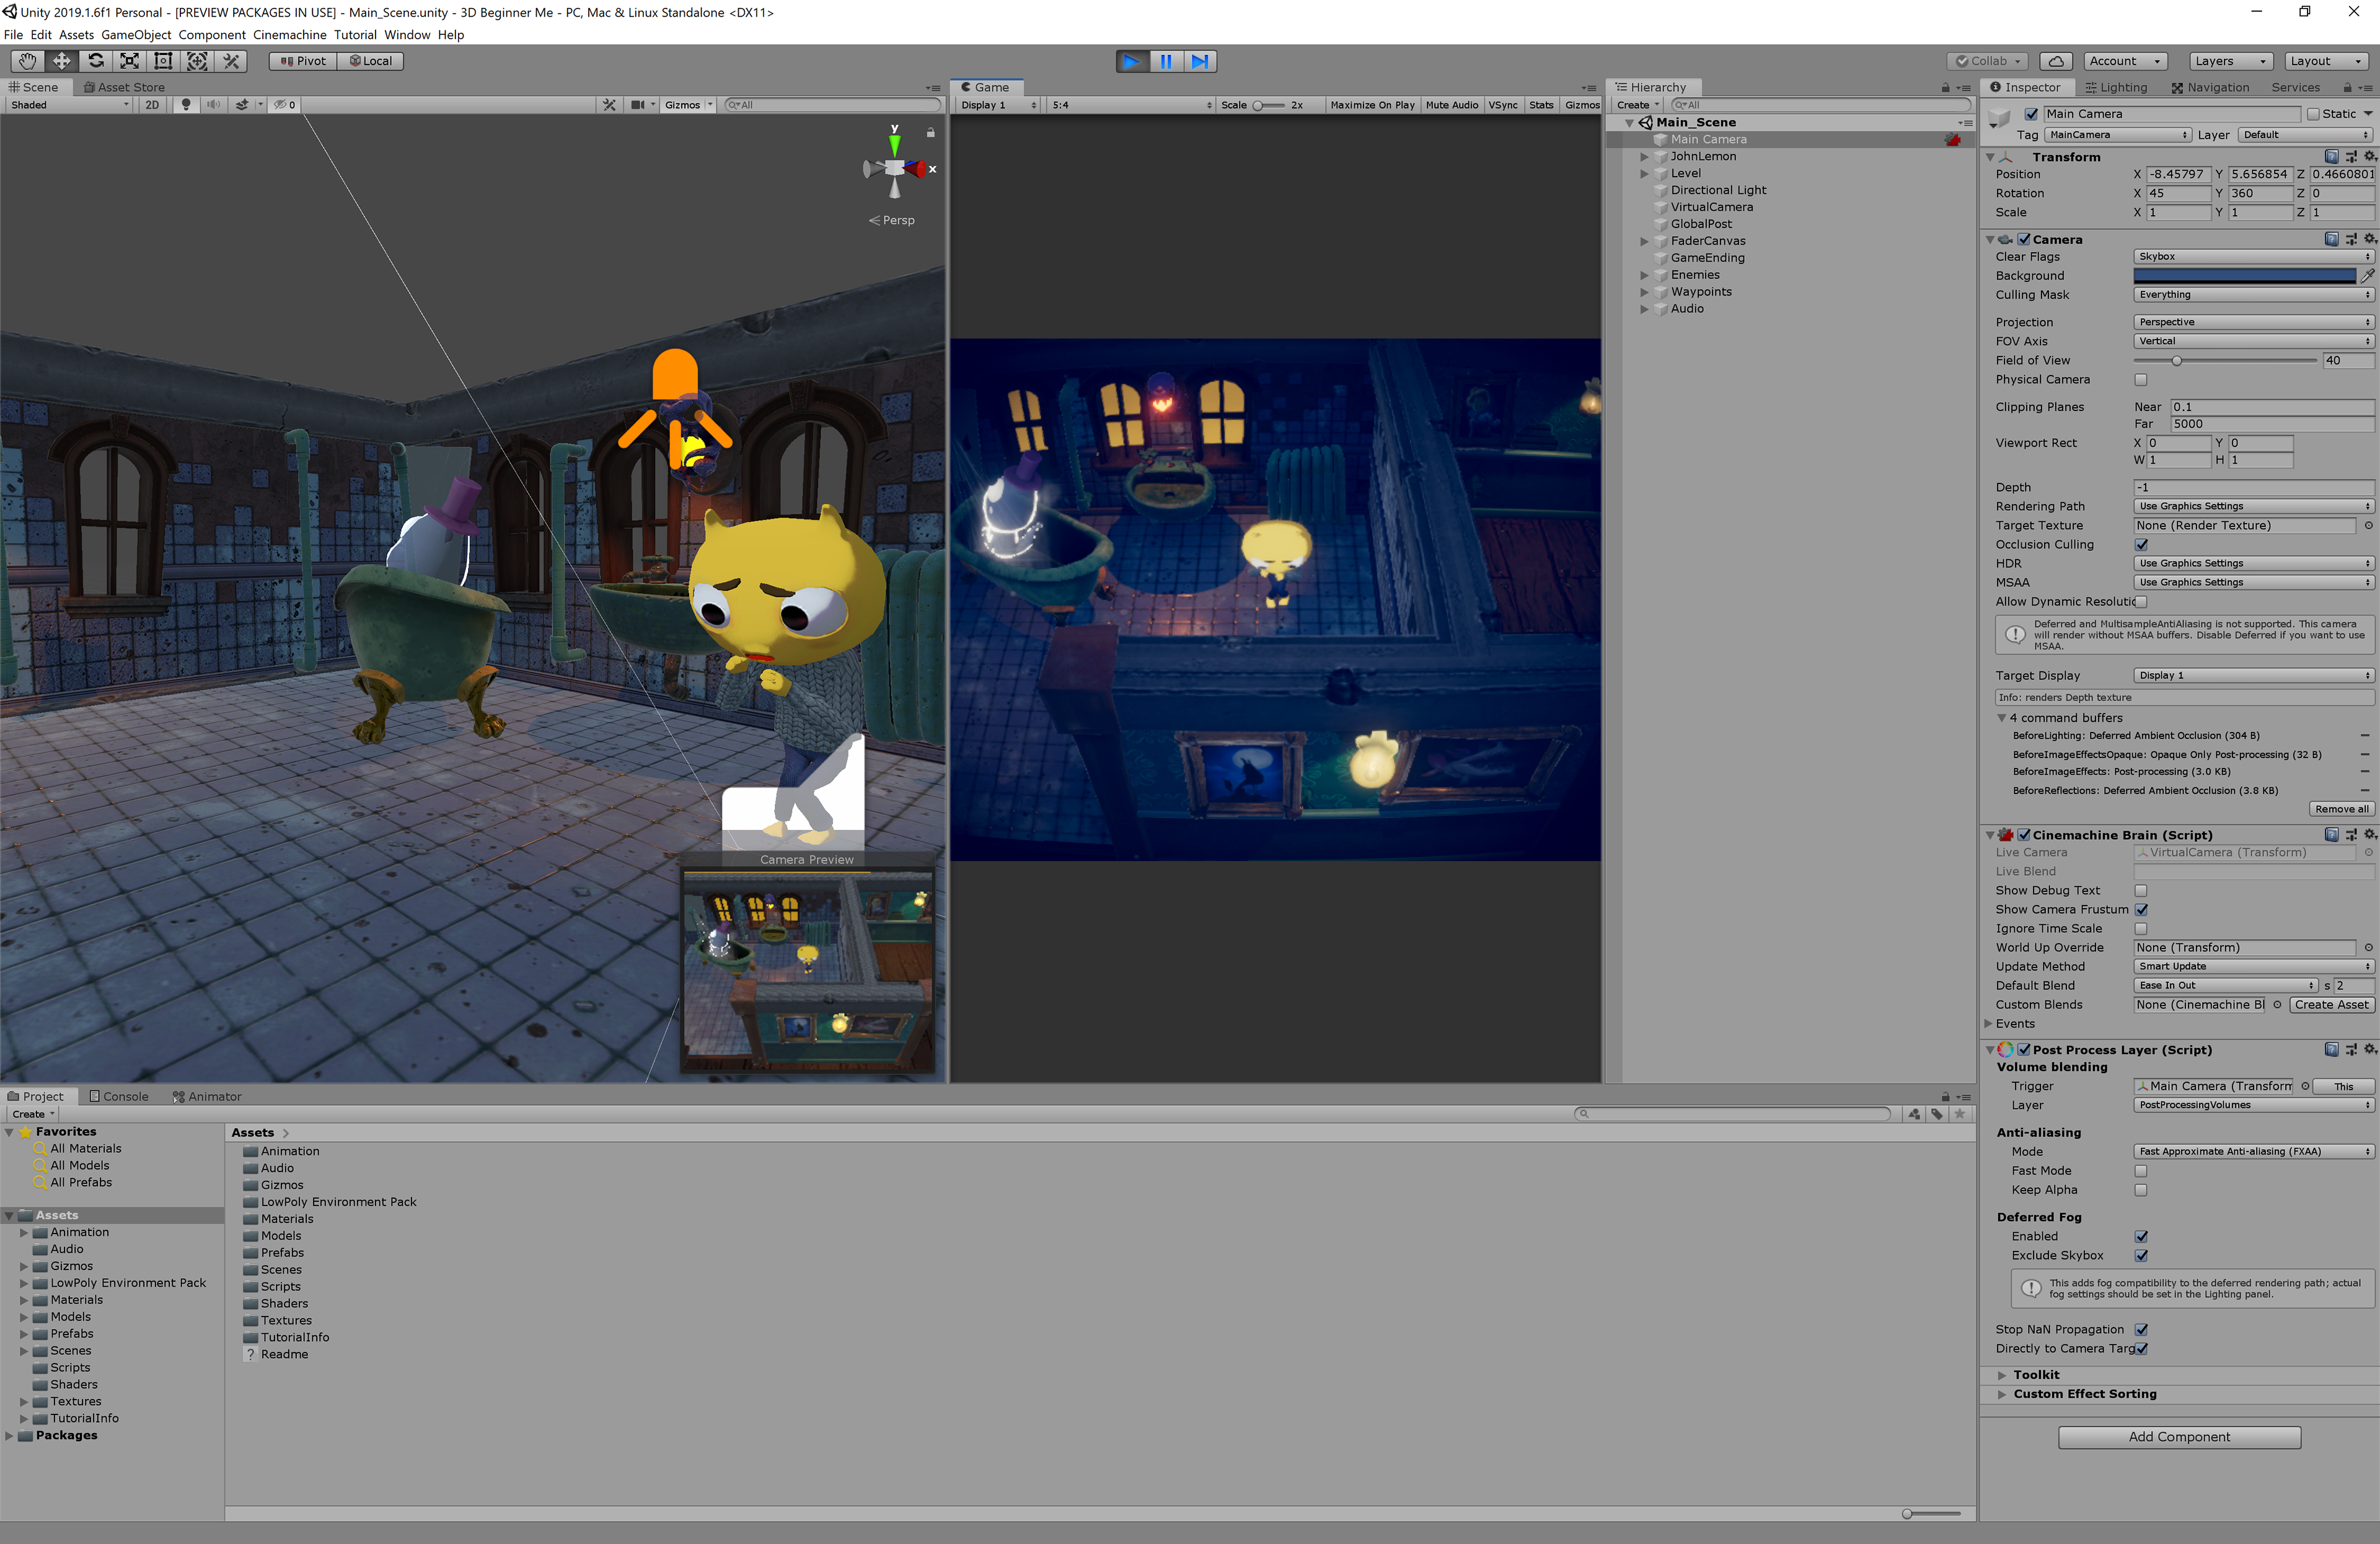2380x1544 pixels.
Task: Open Post Process Layer settings gear
Action: (2369, 1050)
